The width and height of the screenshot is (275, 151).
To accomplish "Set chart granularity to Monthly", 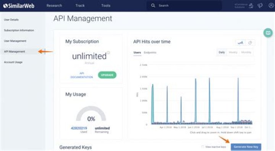I will coord(246,52).
